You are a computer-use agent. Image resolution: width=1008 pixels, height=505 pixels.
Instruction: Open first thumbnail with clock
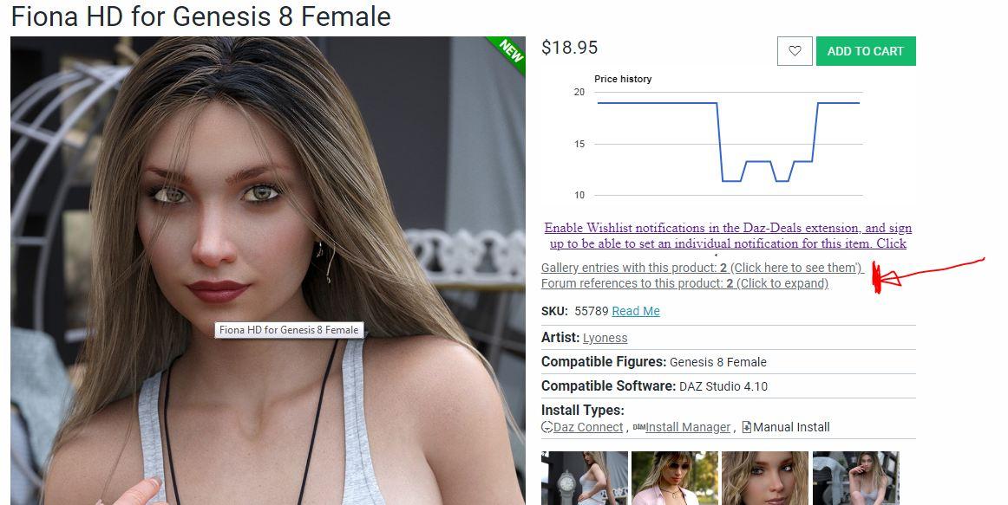pos(585,478)
